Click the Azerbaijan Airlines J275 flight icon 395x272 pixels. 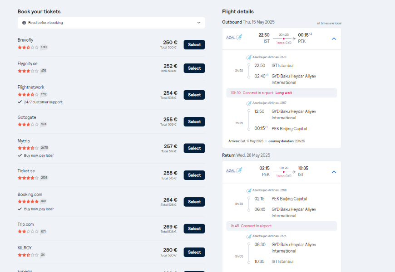coord(249,236)
